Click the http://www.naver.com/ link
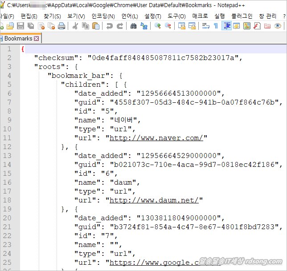287x271 pixels. coord(156,138)
